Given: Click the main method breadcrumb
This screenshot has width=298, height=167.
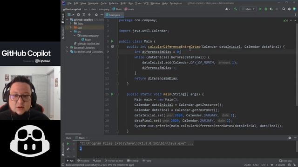Looking at the screenshot, I should pos(129,9).
